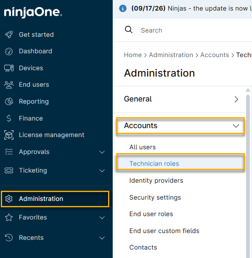Expand the Approvals chevron

(x=102, y=152)
